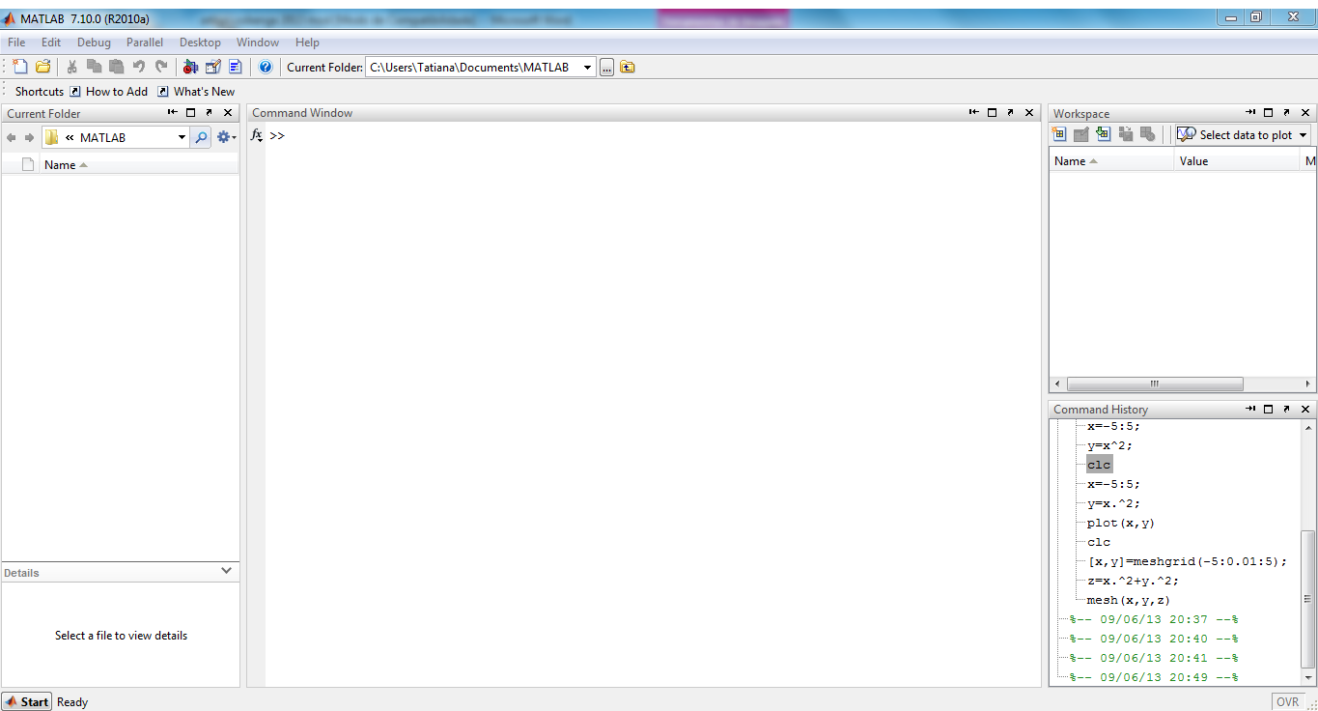
Task: Select mesh(x,y,z) in Command History
Action: 1129,600
